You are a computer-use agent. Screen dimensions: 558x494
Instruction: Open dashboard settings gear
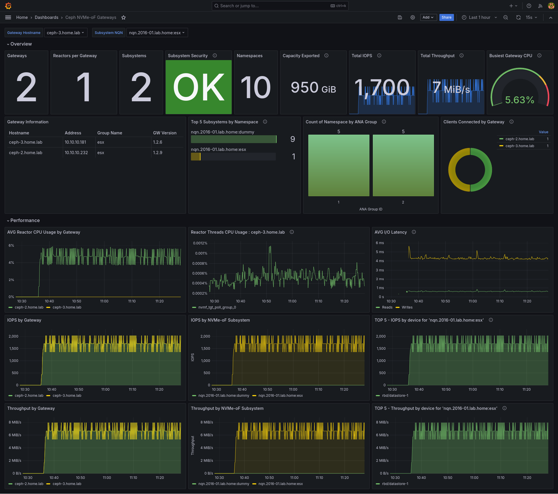[x=412, y=17]
